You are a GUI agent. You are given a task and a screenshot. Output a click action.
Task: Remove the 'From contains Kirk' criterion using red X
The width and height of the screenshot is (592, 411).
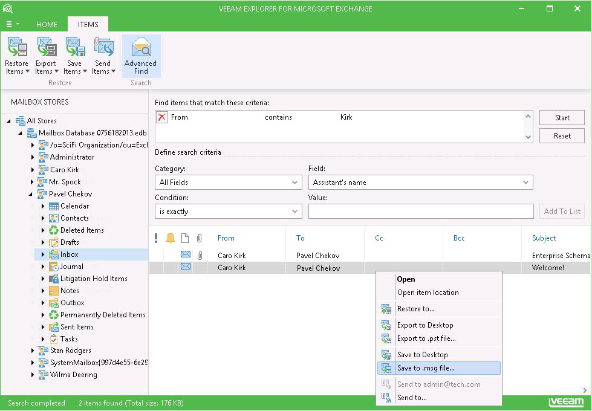click(x=161, y=117)
